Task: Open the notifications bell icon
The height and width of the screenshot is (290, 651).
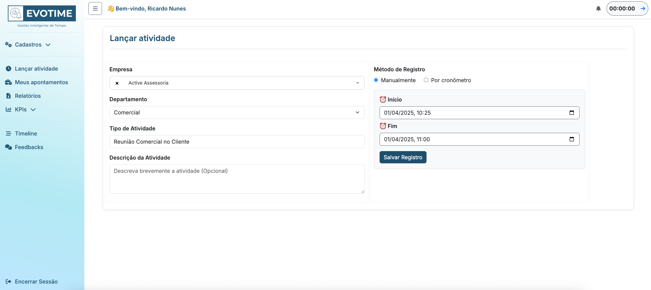Action: 598,8
